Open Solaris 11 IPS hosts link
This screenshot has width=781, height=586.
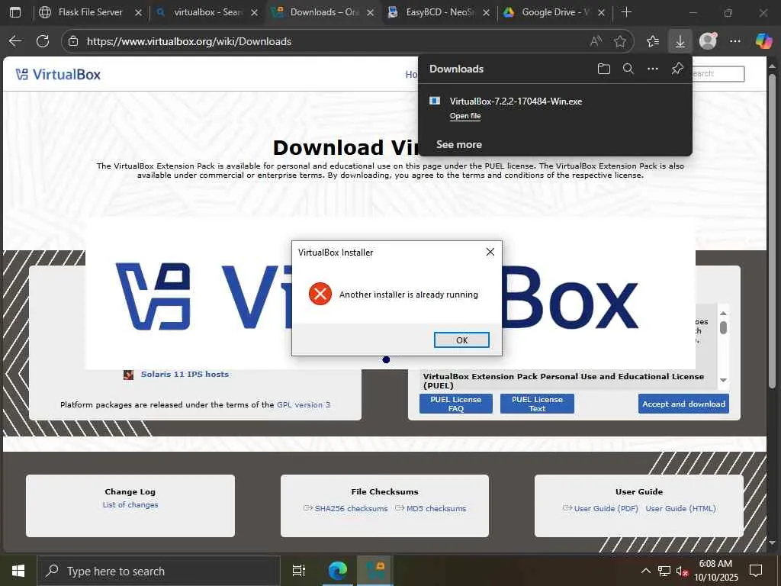pyautogui.click(x=185, y=374)
